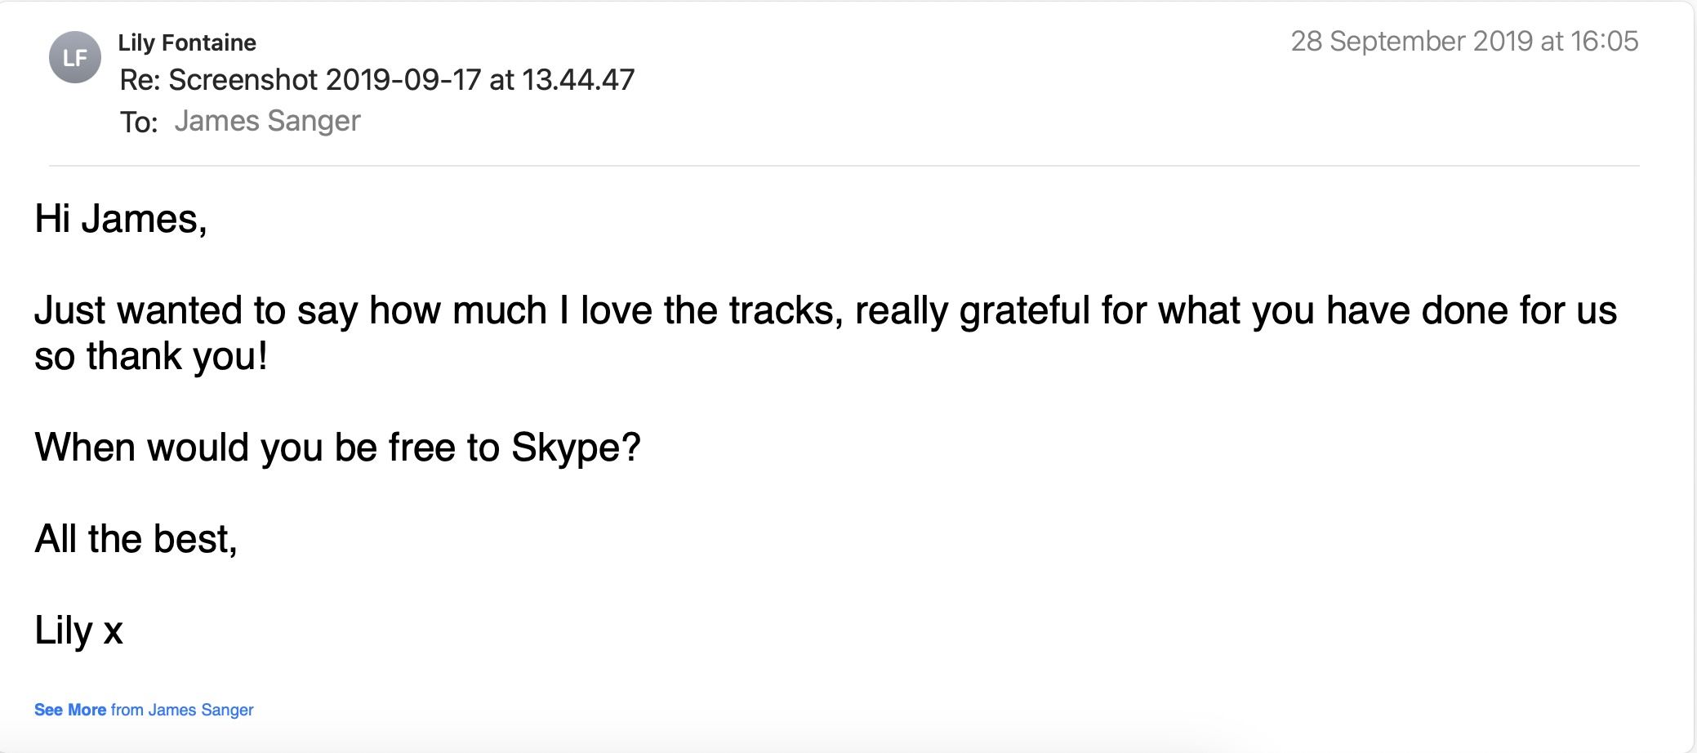Image resolution: width=1697 pixels, height=753 pixels.
Task: Click the 'so thank you!' line
Action: [x=151, y=356]
